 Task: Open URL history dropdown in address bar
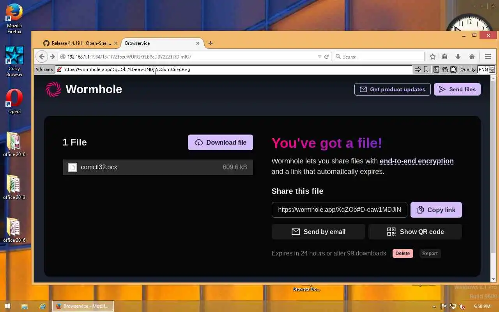click(320, 57)
